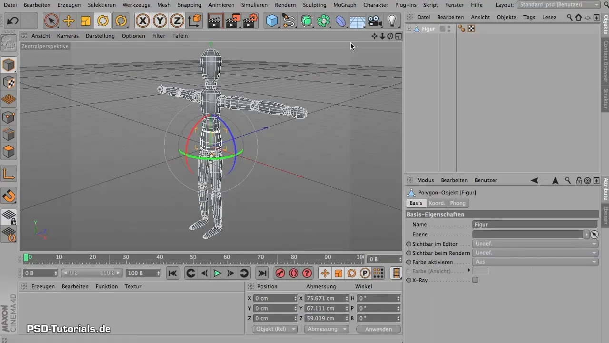Switch to Koord. tab
Image resolution: width=609 pixels, height=343 pixels.
pyautogui.click(x=437, y=203)
